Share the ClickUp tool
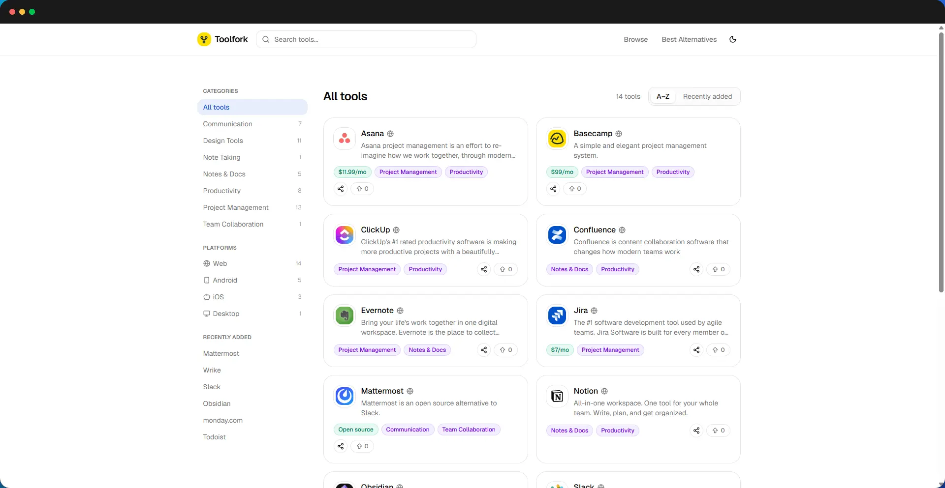945x488 pixels. click(x=484, y=269)
